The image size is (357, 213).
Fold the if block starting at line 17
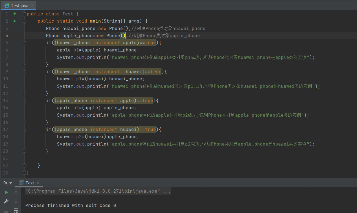click(24, 129)
